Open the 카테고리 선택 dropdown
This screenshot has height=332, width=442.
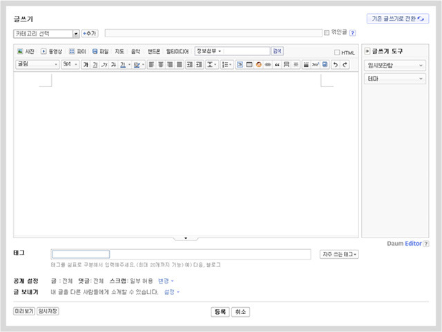[x=46, y=34]
